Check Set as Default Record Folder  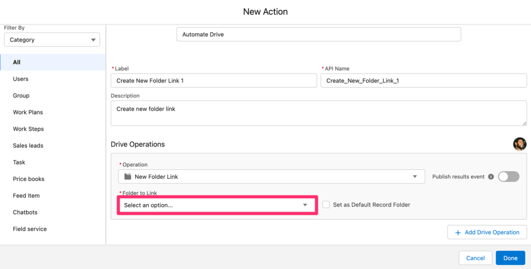326,205
